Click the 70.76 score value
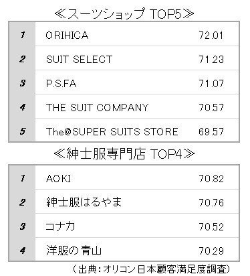This screenshot has height=276, width=250. [211, 203]
